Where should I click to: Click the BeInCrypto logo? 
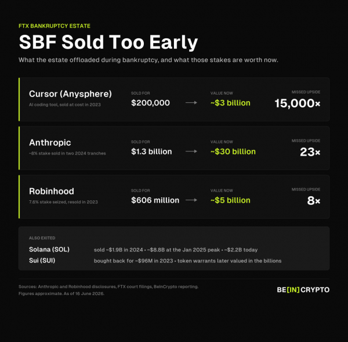[x=303, y=290]
